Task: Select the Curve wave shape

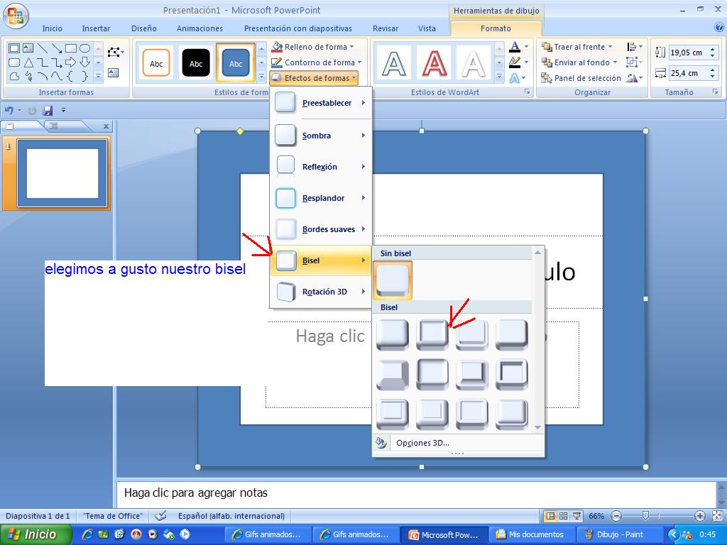Action: coord(57,76)
